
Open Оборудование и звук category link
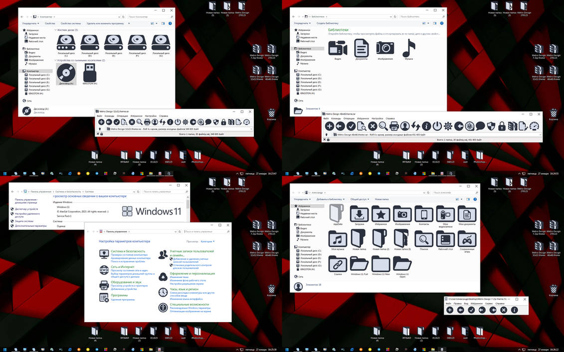[x=126, y=282]
